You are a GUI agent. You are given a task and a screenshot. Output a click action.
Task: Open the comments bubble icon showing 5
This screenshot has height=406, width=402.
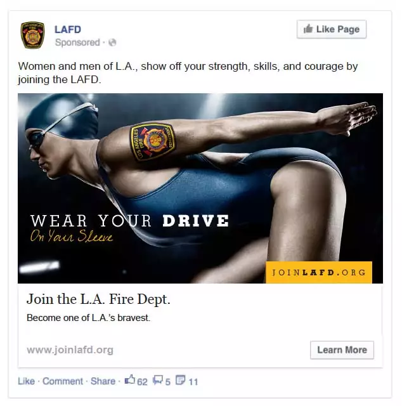158,380
